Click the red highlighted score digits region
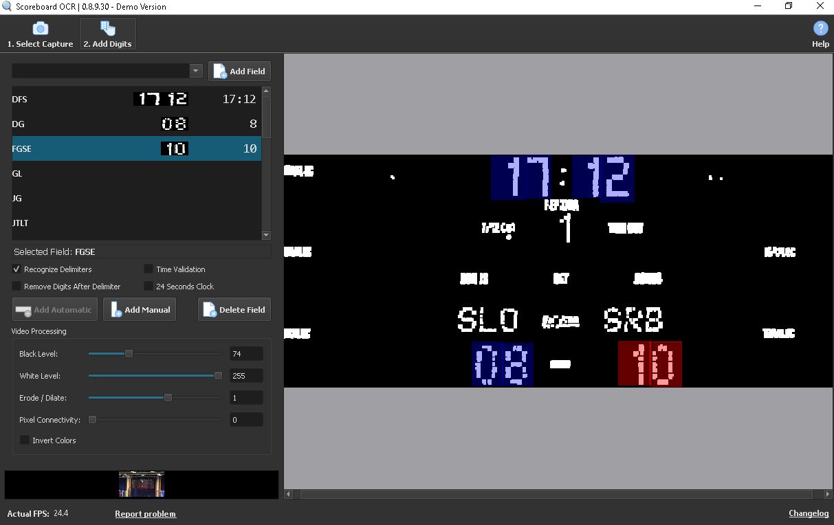 pos(650,364)
